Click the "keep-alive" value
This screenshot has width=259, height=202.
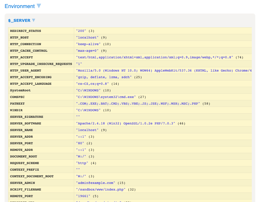[88, 44]
